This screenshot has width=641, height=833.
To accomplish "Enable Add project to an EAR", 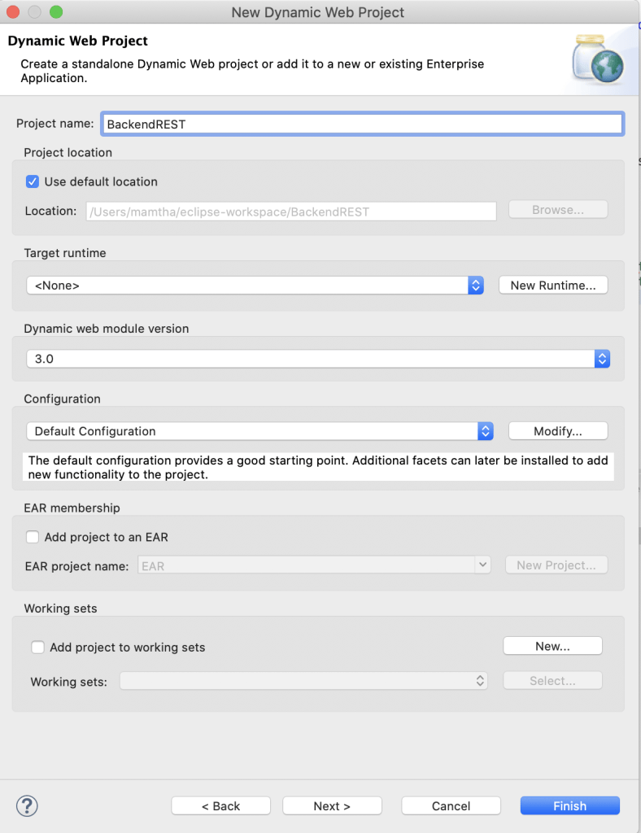I will click(x=33, y=537).
